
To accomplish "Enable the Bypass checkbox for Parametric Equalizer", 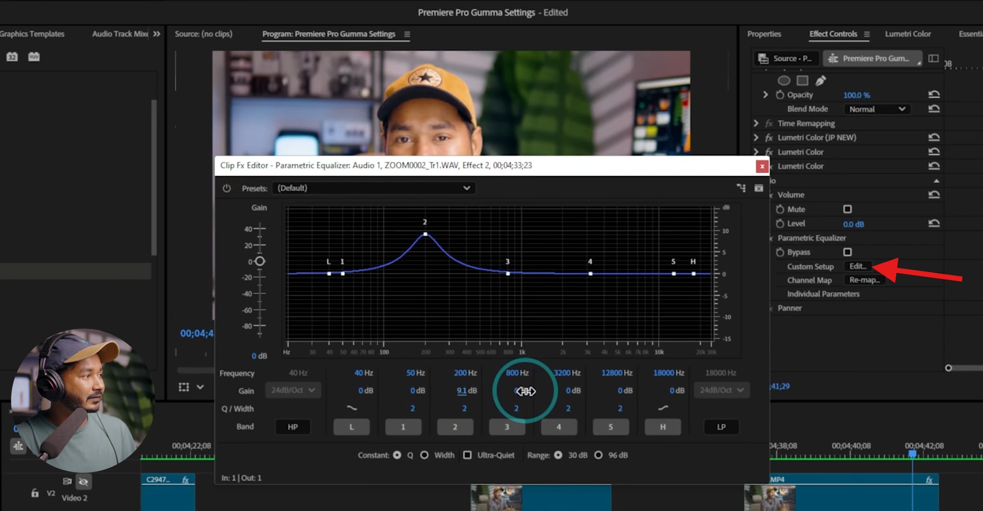I will 848,252.
